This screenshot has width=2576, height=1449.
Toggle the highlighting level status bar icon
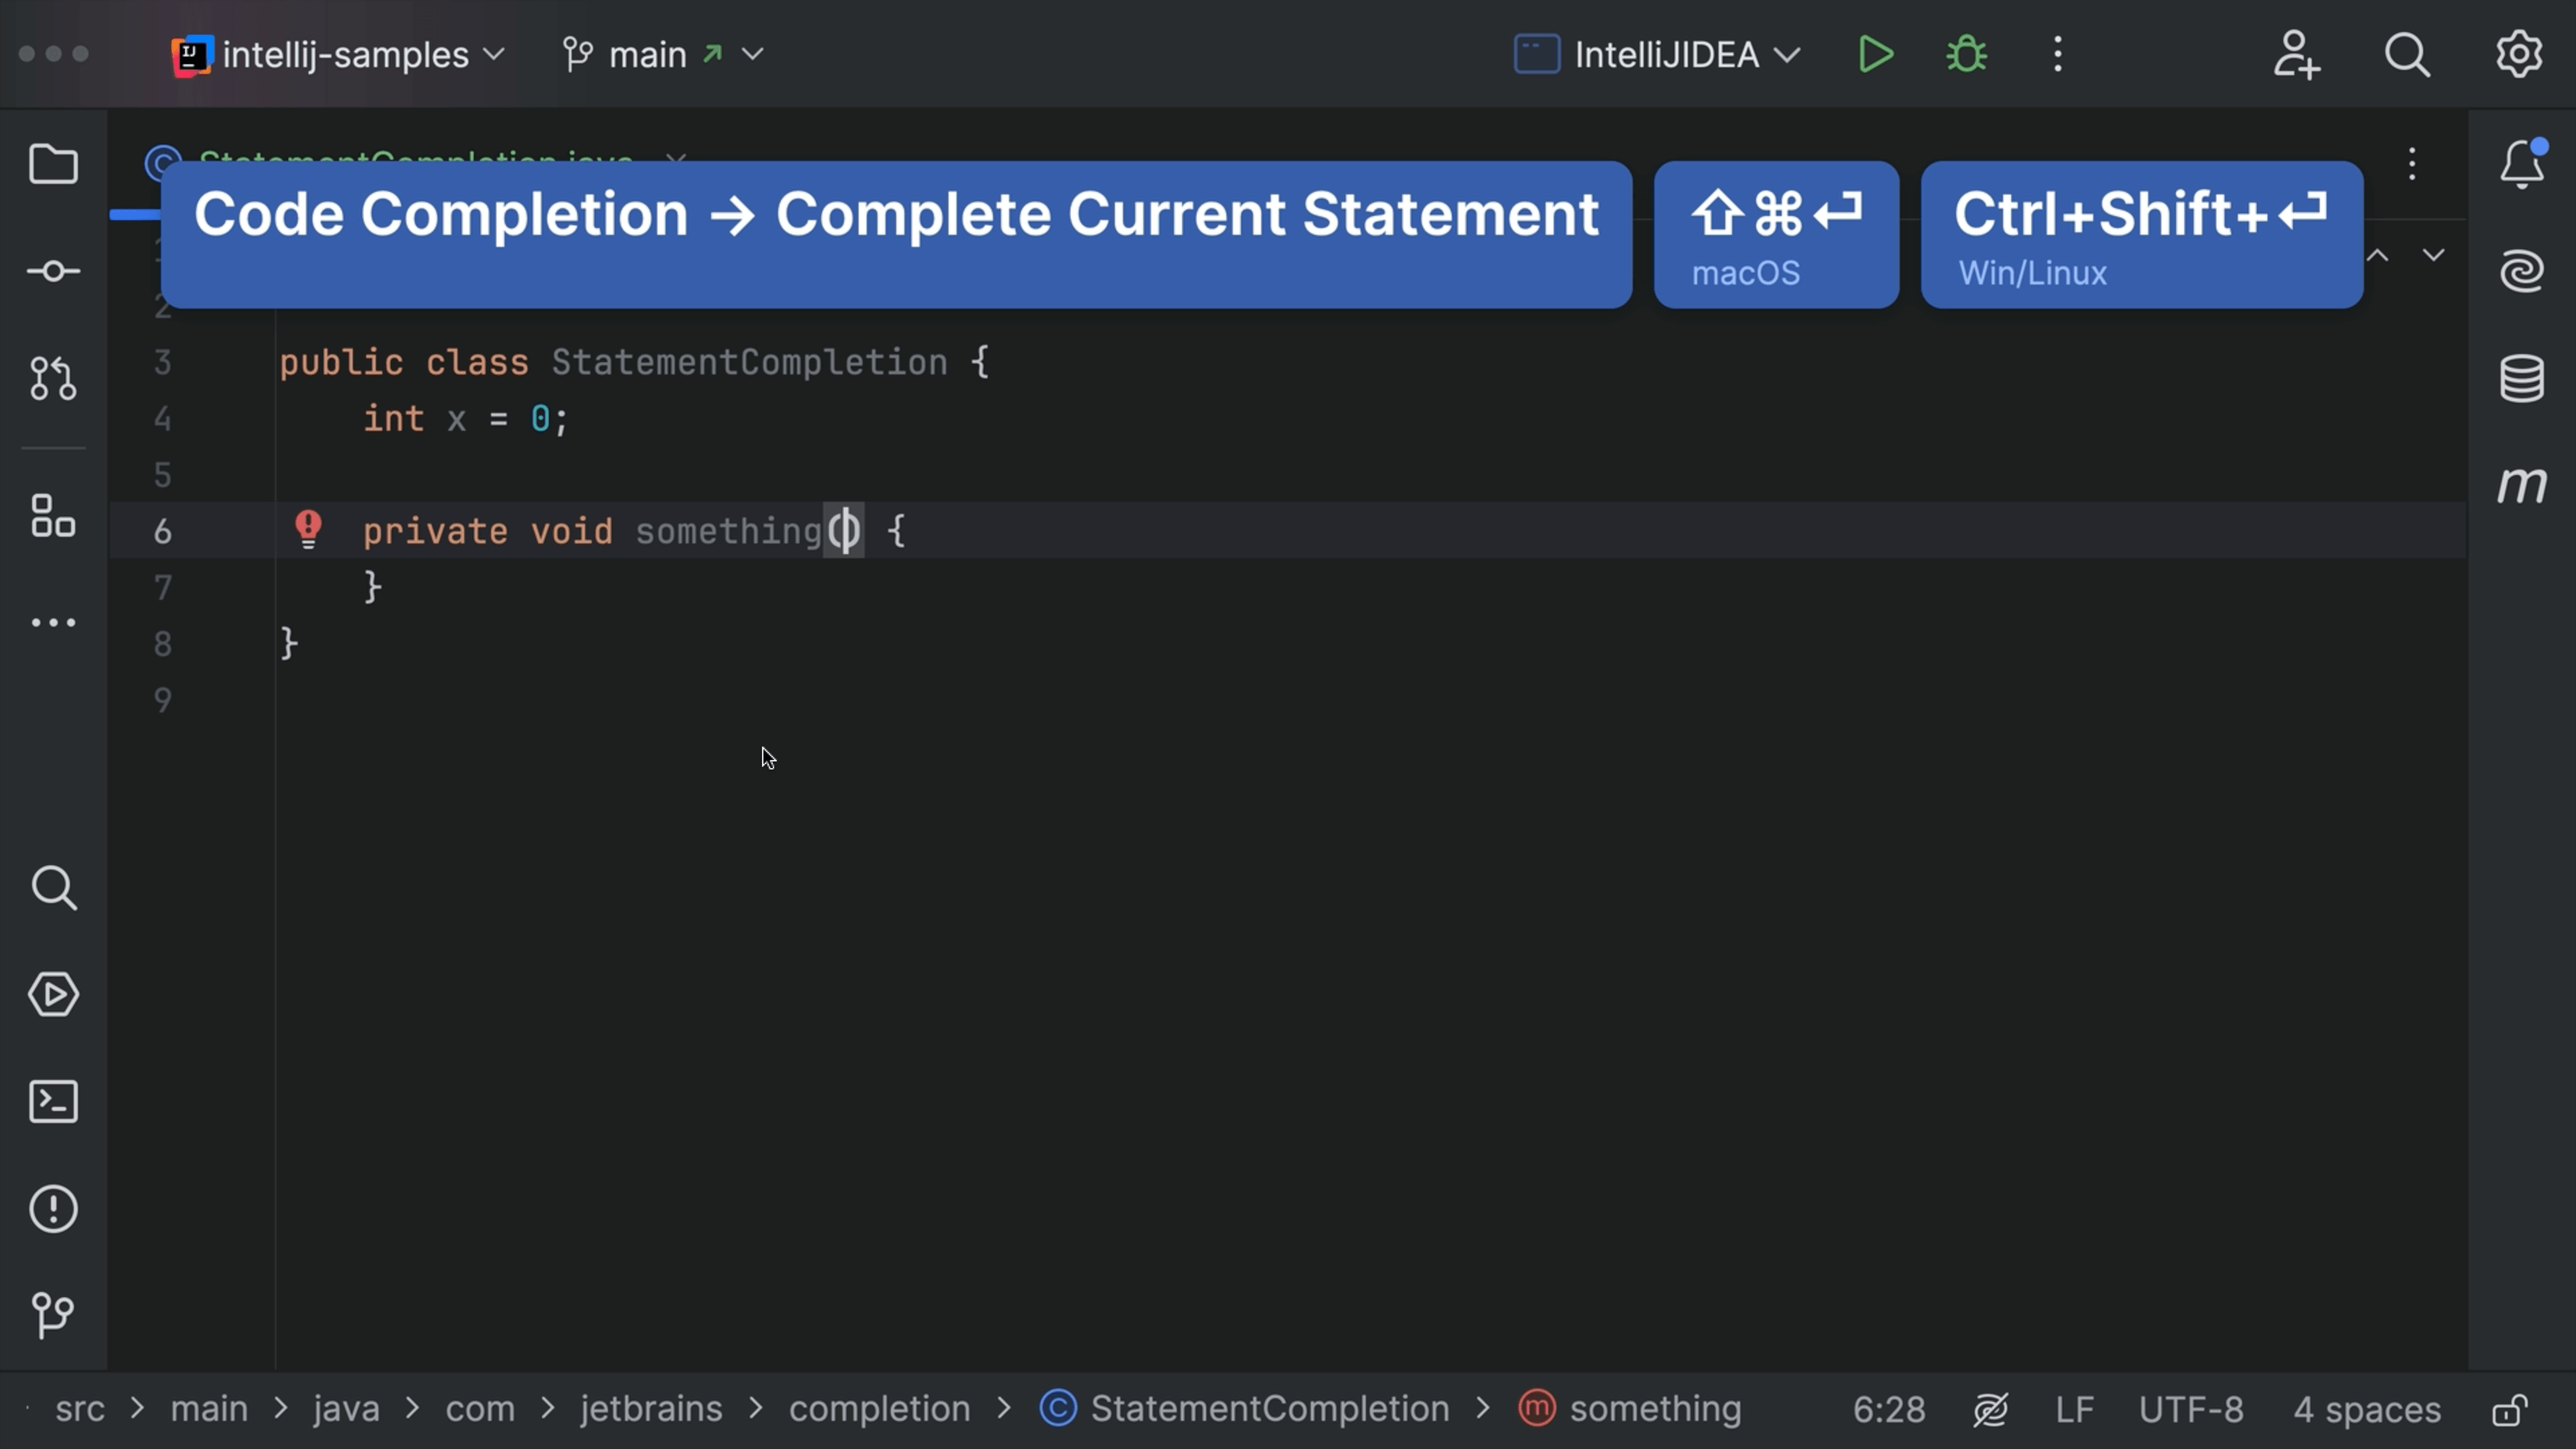1990,1410
